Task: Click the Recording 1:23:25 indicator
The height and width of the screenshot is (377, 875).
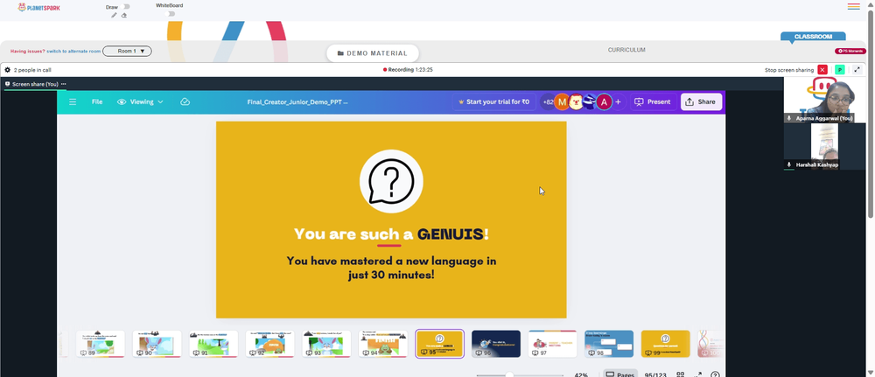Action: pyautogui.click(x=408, y=70)
